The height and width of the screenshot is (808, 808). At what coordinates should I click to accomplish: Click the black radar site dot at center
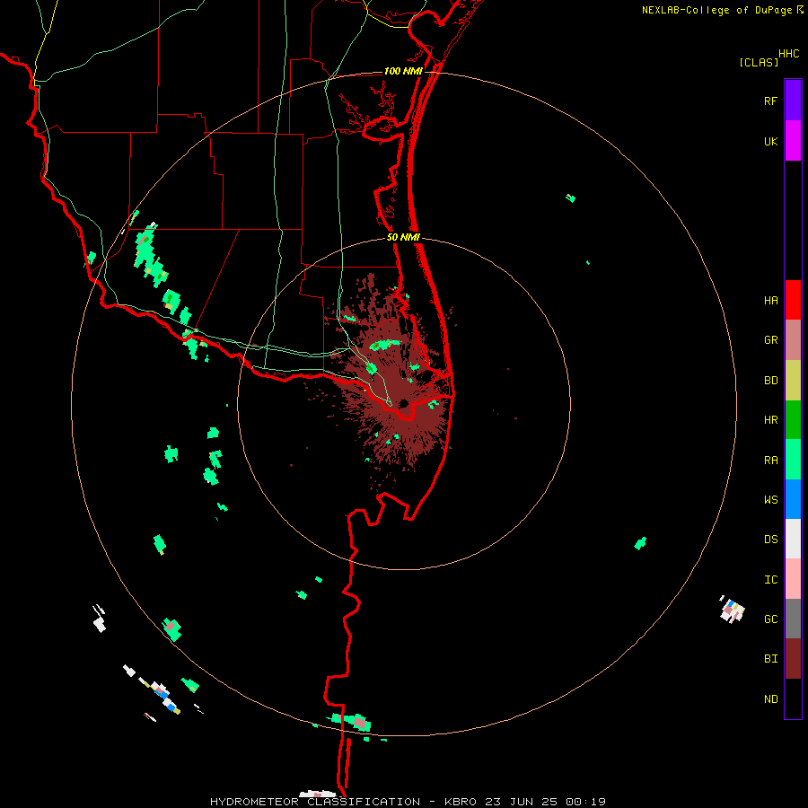(x=403, y=403)
